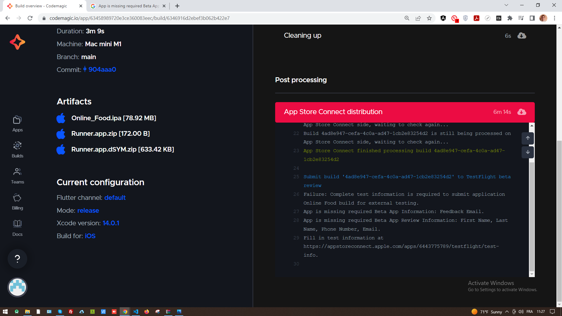The height and width of the screenshot is (316, 562).
Task: Select log line 29 Fill in test information
Action: tap(401, 246)
